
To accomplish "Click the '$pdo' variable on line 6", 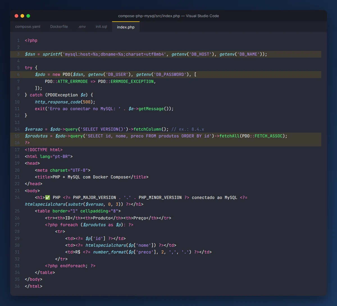I will (40, 74).
